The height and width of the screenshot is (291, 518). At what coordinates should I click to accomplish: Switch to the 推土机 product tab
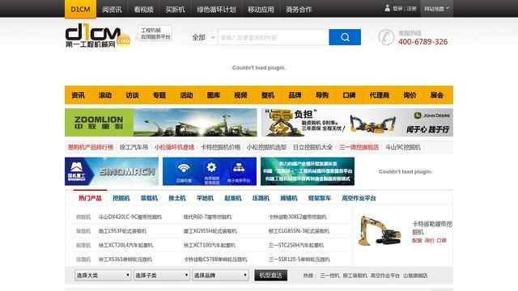click(177, 198)
